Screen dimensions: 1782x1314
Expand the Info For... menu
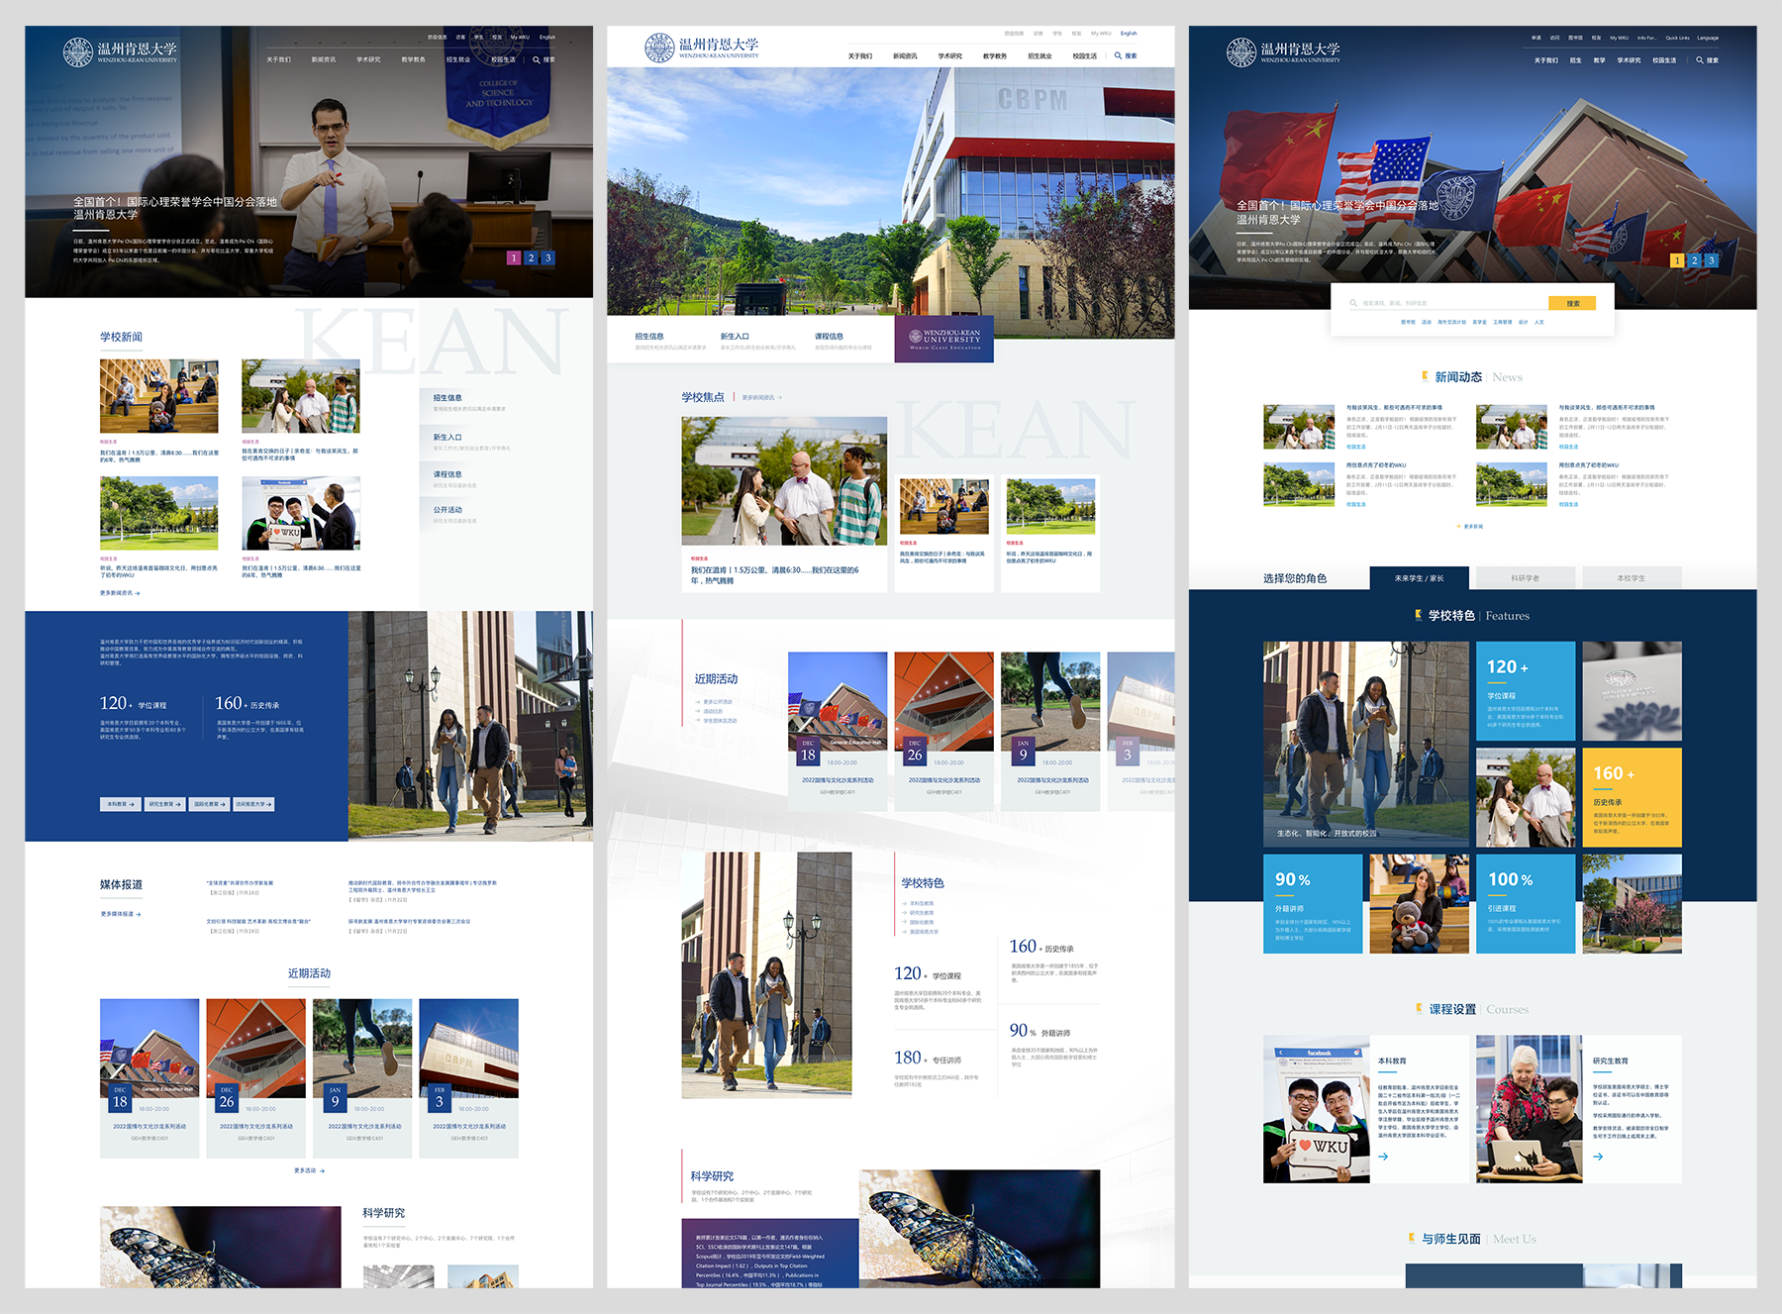[1646, 39]
